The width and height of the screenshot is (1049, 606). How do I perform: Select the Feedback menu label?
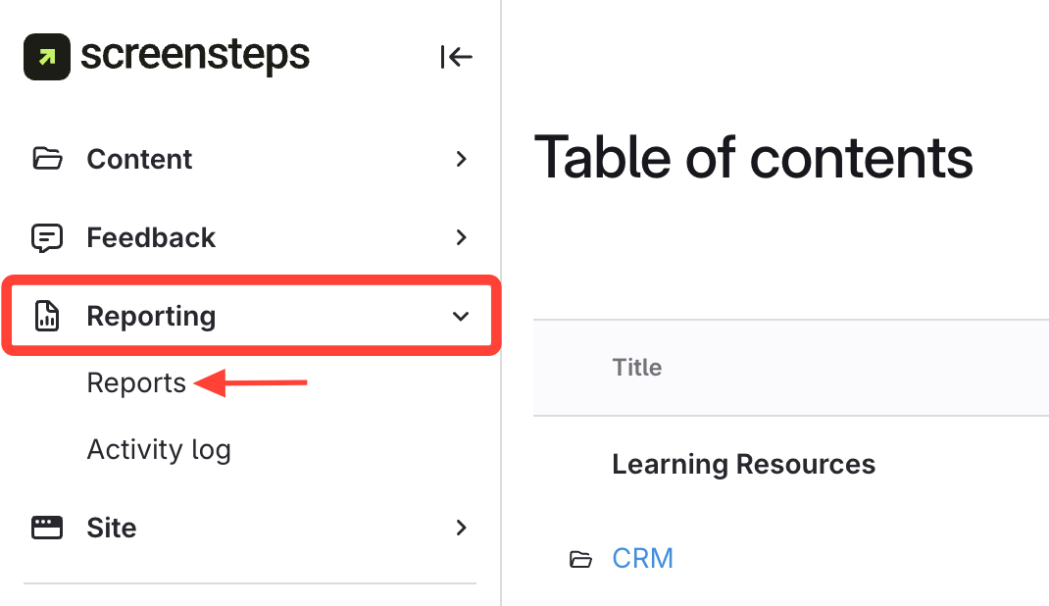click(x=151, y=237)
